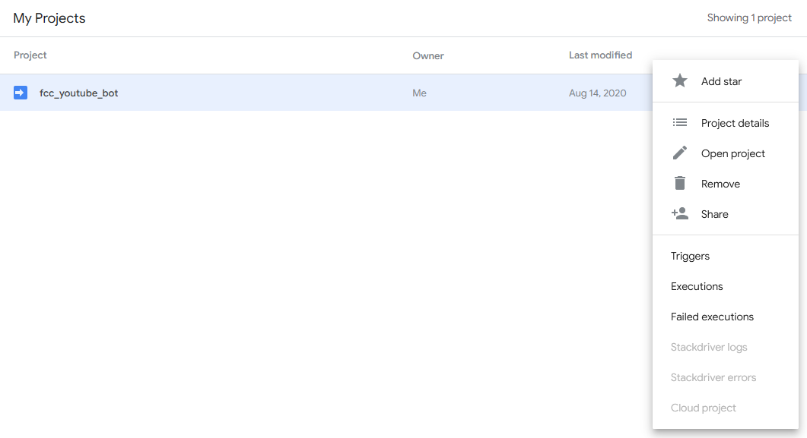
Task: Click the Showing 1 project text
Action: (749, 17)
